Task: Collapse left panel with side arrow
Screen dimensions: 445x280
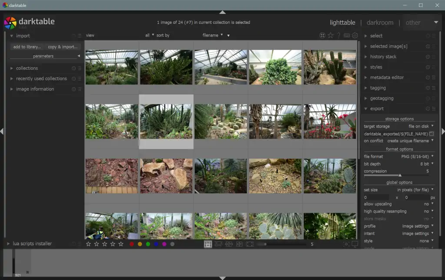Action: tap(2, 131)
